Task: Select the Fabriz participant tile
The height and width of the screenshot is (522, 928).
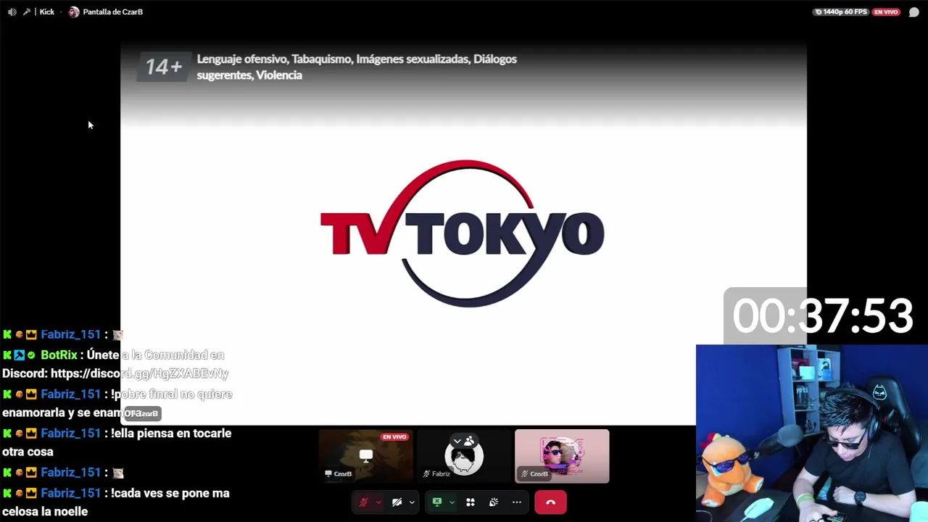Action: pyautogui.click(x=464, y=456)
